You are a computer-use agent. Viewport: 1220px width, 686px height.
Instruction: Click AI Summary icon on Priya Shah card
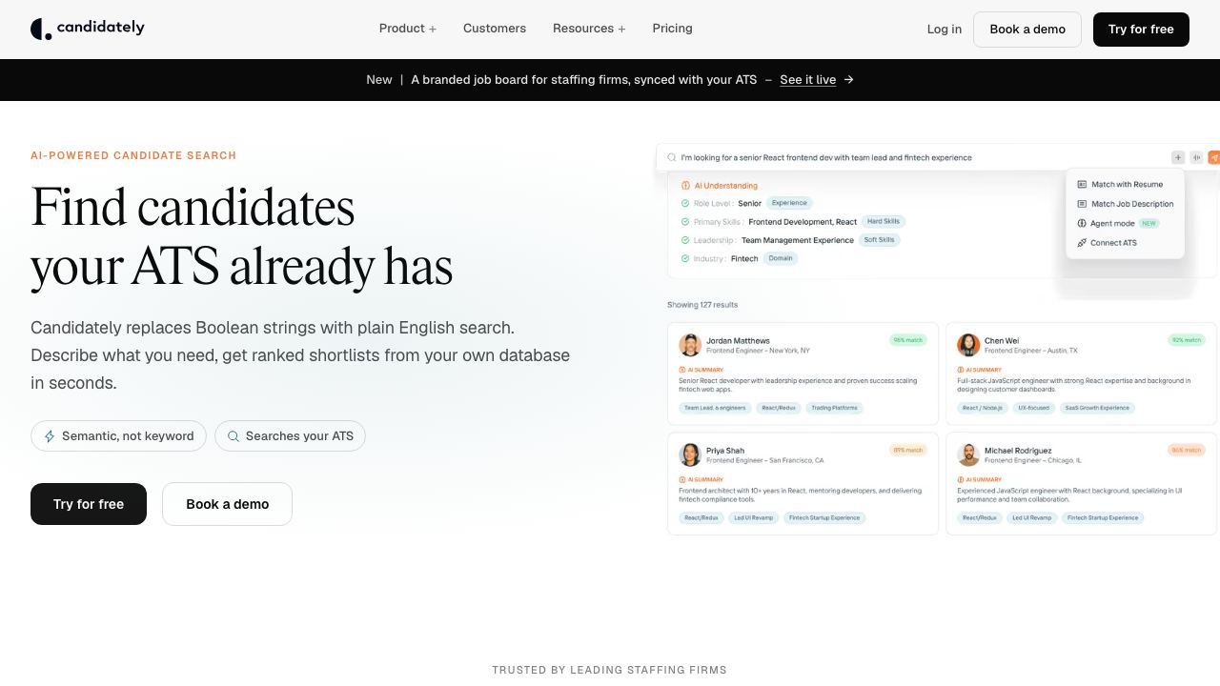681,479
